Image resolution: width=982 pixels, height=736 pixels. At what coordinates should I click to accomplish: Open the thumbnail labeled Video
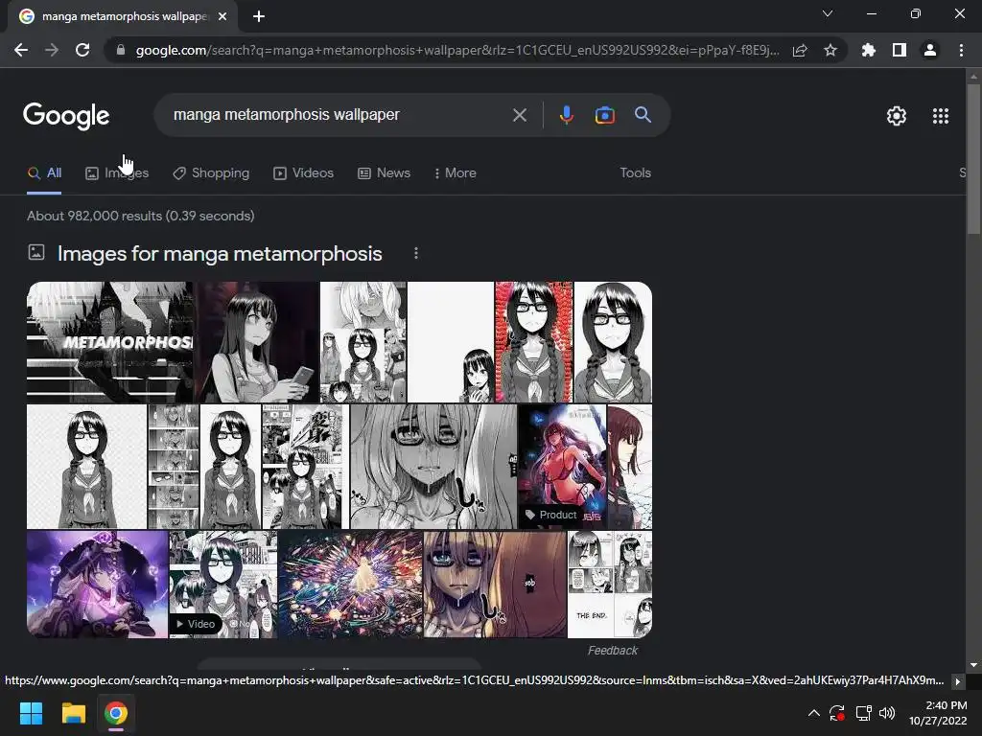pyautogui.click(x=222, y=585)
